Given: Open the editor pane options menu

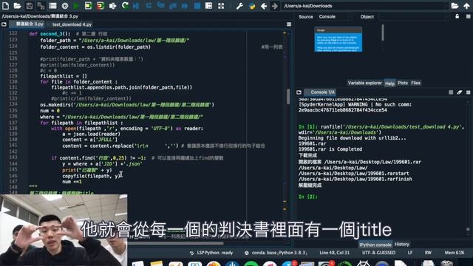Looking at the screenshot, I should click(x=289, y=24).
